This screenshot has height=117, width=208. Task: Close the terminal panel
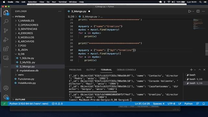(204, 70)
